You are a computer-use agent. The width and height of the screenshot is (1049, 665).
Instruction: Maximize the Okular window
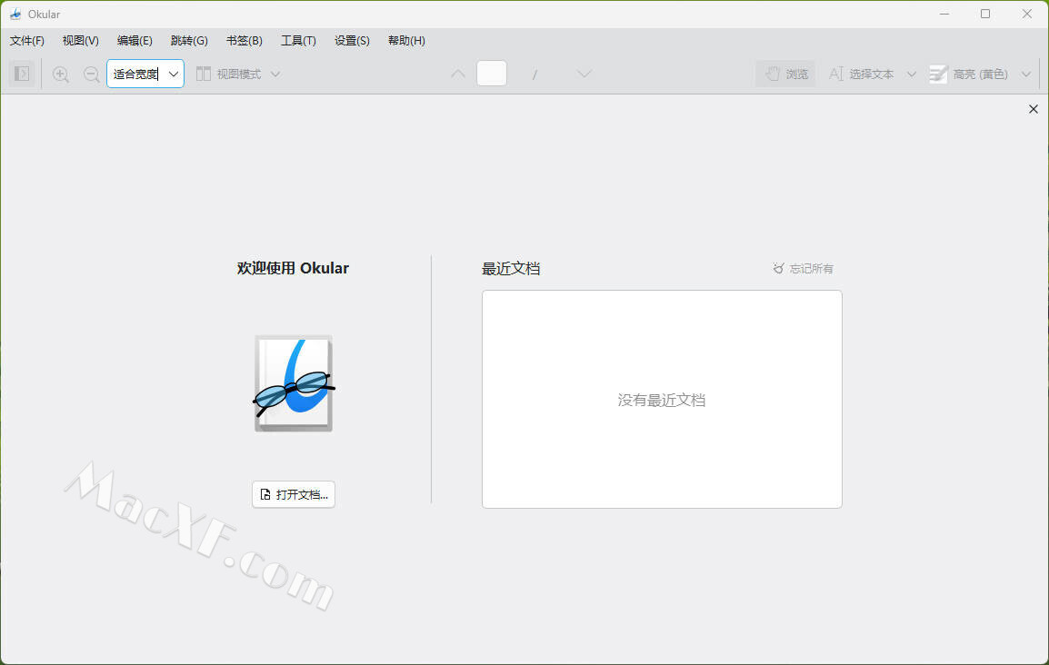coord(985,14)
